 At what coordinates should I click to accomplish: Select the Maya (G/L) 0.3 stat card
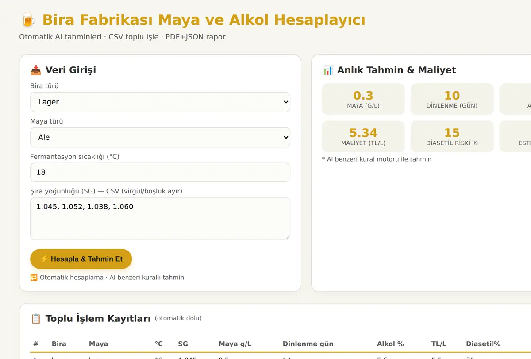363,99
